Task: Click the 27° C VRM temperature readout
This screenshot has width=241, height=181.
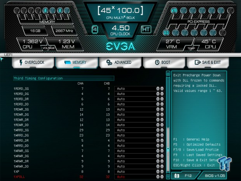Action: (173, 44)
